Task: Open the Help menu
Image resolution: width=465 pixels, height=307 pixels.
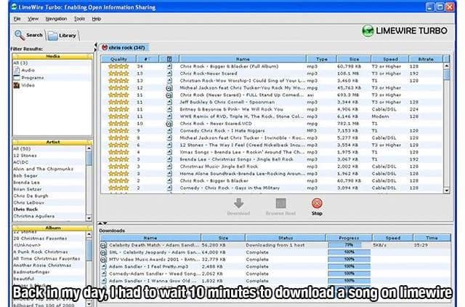Action: tap(97, 19)
